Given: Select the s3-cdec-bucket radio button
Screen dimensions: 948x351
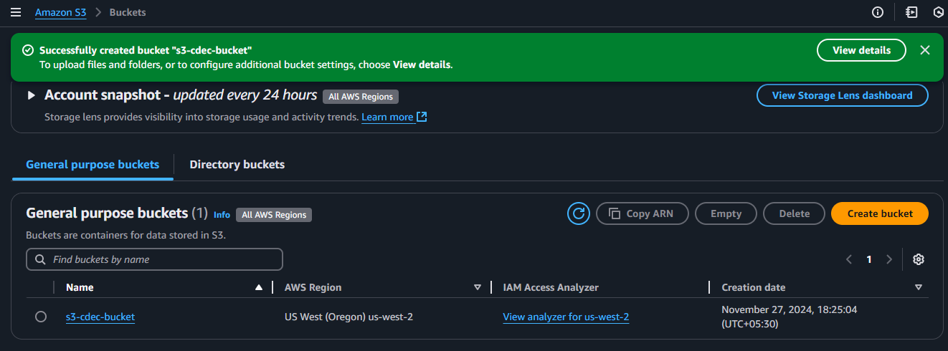Looking at the screenshot, I should [41, 317].
